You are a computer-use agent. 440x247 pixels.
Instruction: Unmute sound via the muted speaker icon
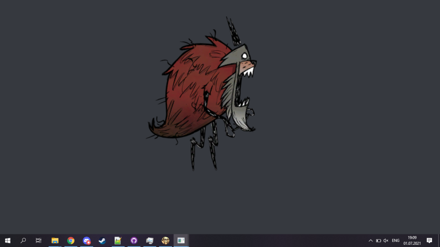tap(386, 240)
